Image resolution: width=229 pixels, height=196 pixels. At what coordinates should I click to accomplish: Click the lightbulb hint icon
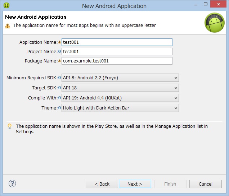coord(9,126)
